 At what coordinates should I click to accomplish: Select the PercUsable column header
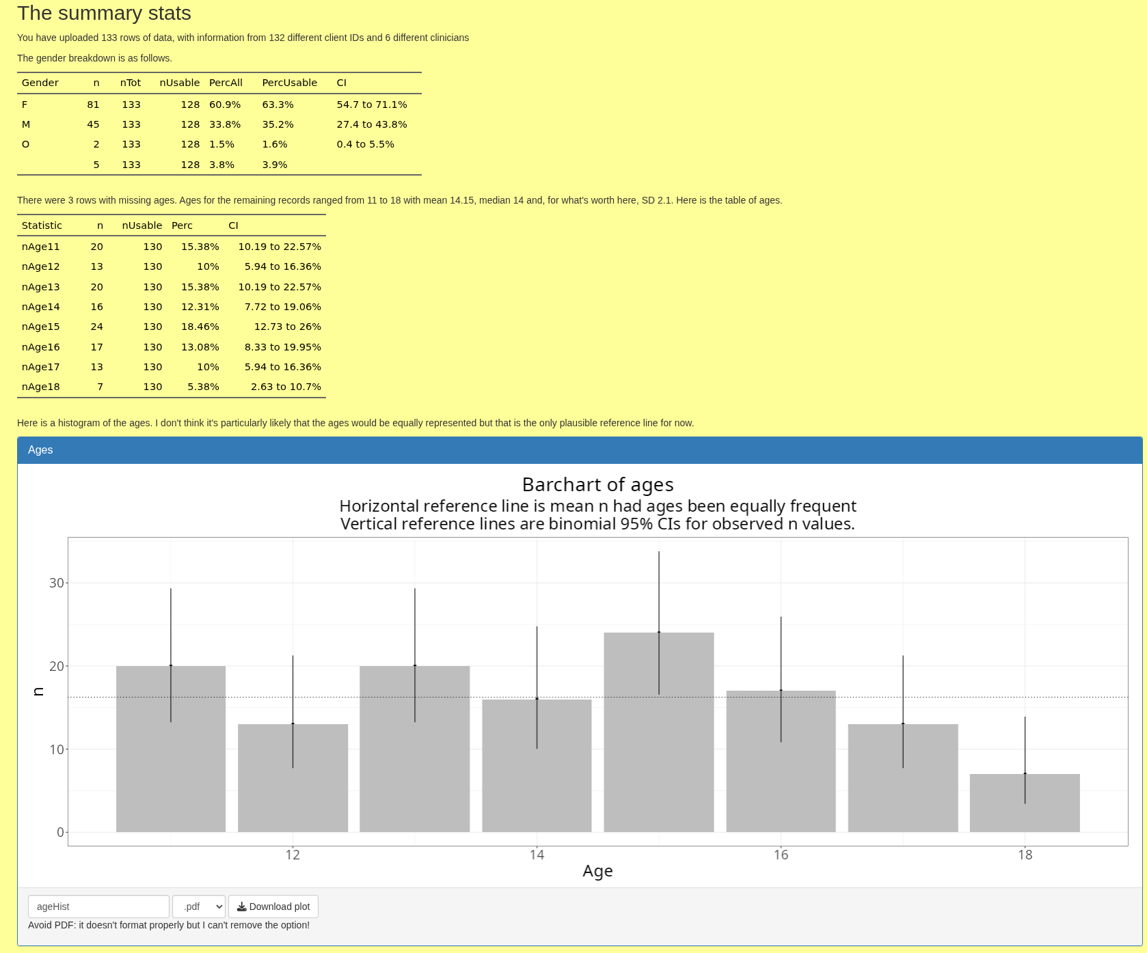tap(289, 83)
